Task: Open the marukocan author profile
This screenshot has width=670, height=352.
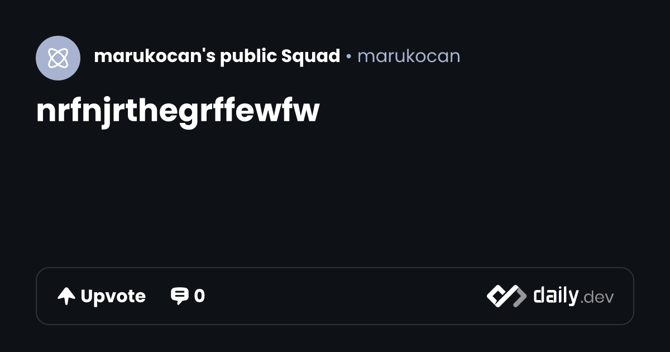Action: (409, 56)
